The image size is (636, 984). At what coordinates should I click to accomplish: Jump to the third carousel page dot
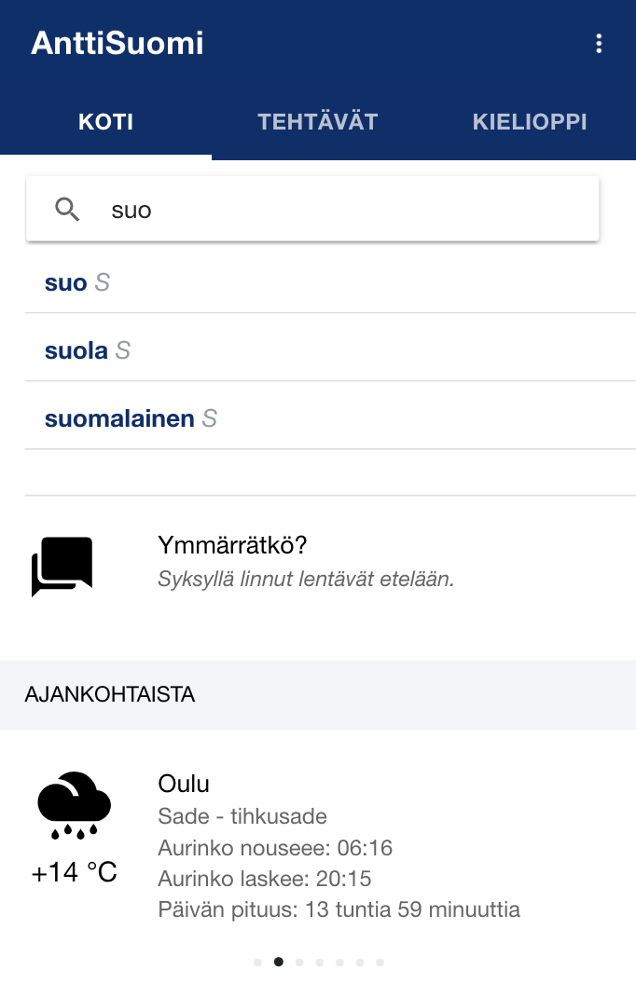click(x=298, y=963)
